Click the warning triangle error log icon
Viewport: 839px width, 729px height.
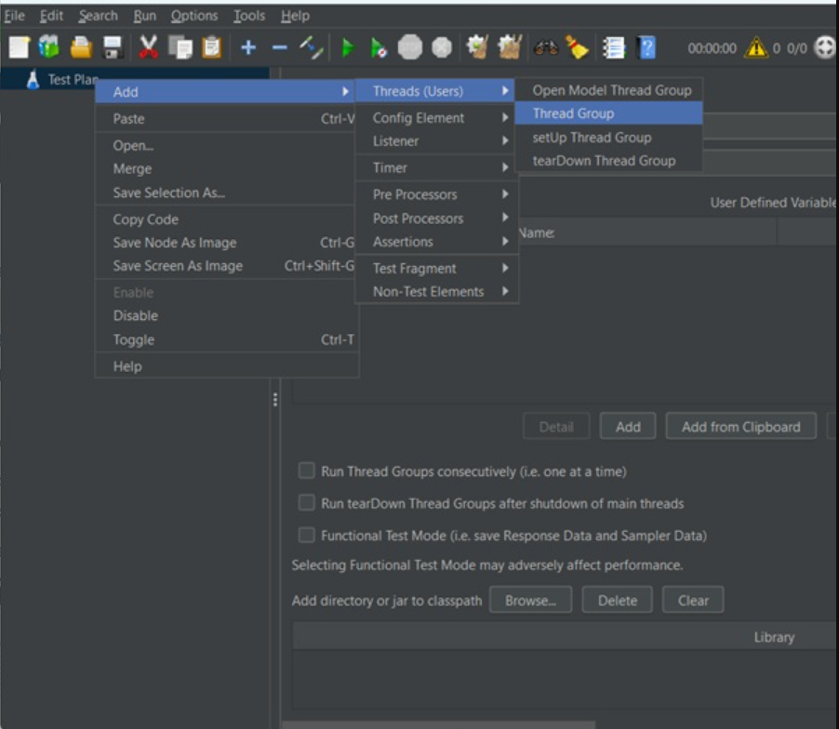click(x=756, y=47)
